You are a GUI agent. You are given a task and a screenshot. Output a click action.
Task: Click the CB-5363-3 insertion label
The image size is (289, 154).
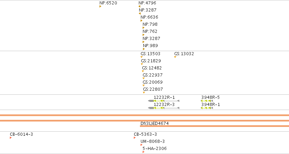(x=145, y=134)
